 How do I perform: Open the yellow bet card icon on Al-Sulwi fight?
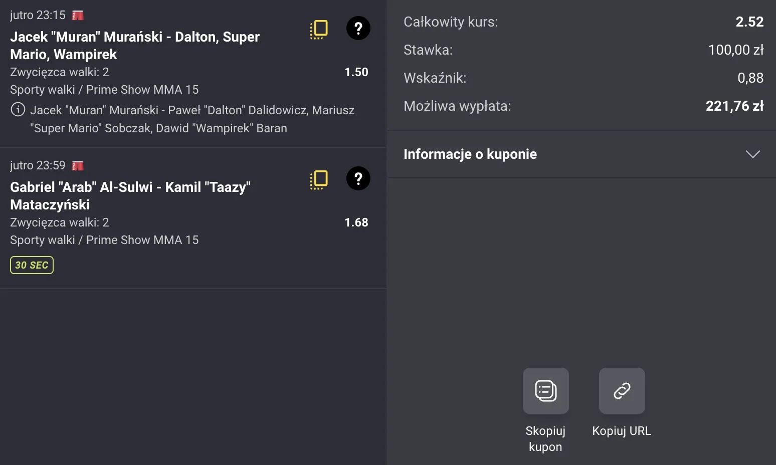click(319, 179)
